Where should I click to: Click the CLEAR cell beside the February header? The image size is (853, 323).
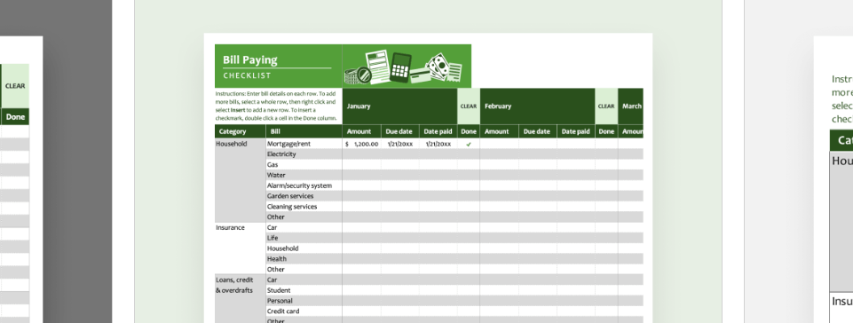coord(606,106)
